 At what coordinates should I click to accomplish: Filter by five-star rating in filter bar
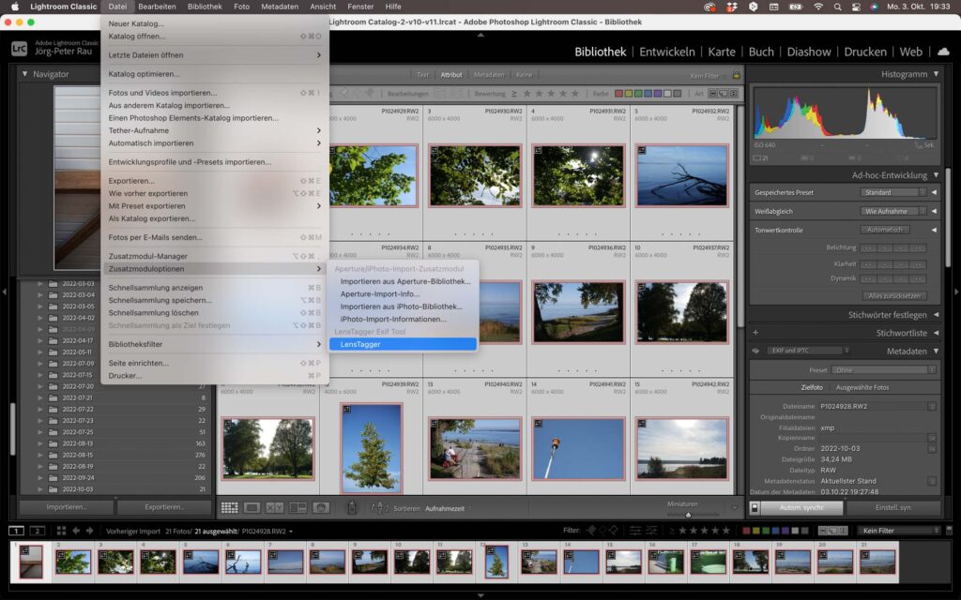575,94
